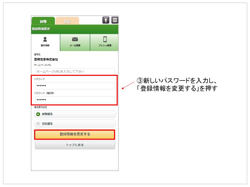The width and height of the screenshot is (250, 187).
Task: Open the プッシュ関連 phone tab
Action: pos(104,42)
